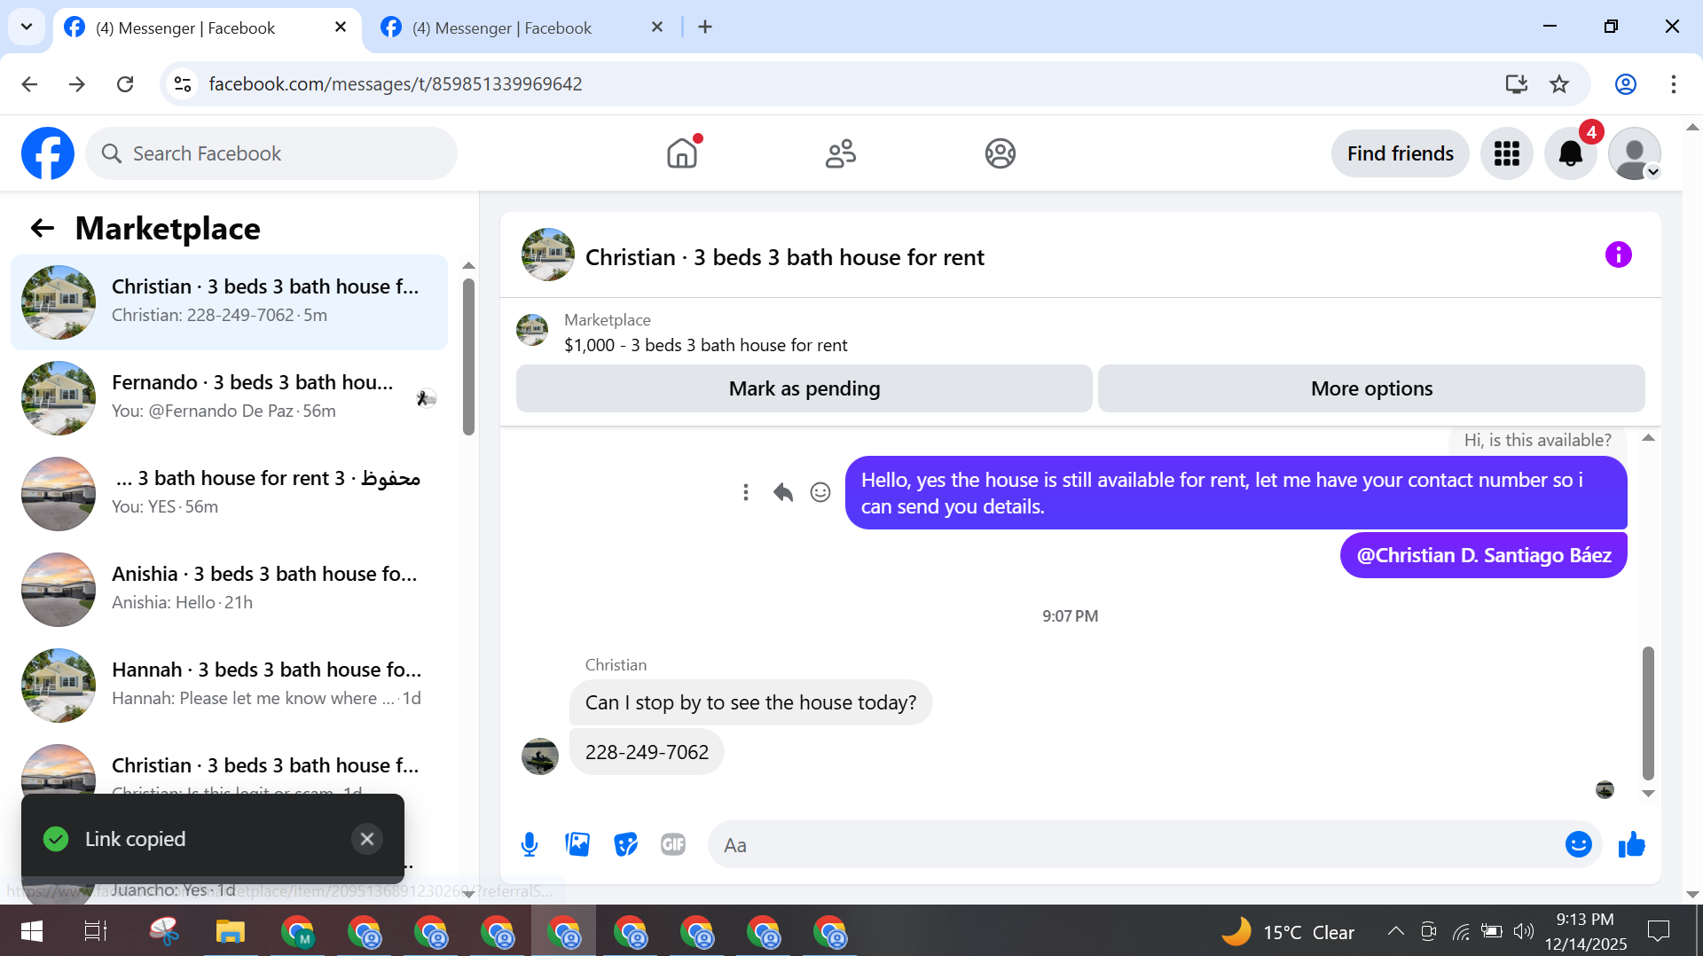Send a voice clip with microphone icon

click(530, 844)
